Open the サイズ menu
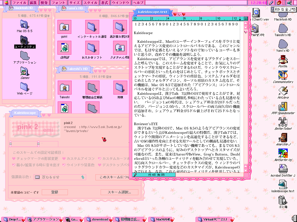This screenshot has height=222, width=297. tap(75, 3)
